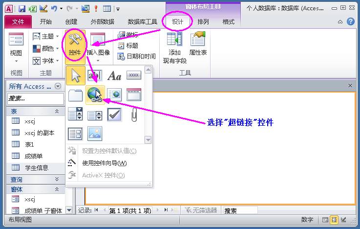The image size is (360, 229).
Task: Switch to the 开始 Home tab
Action: tap(46, 22)
